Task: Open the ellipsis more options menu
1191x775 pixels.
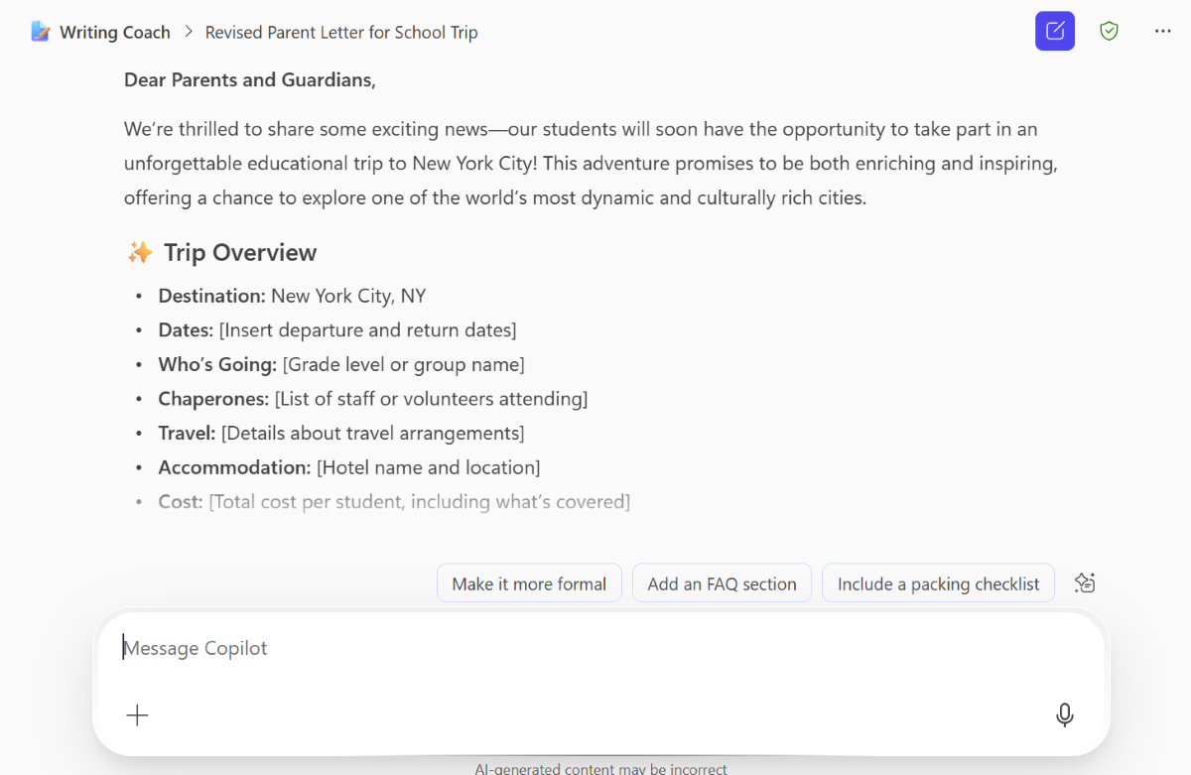Action: coord(1162,31)
